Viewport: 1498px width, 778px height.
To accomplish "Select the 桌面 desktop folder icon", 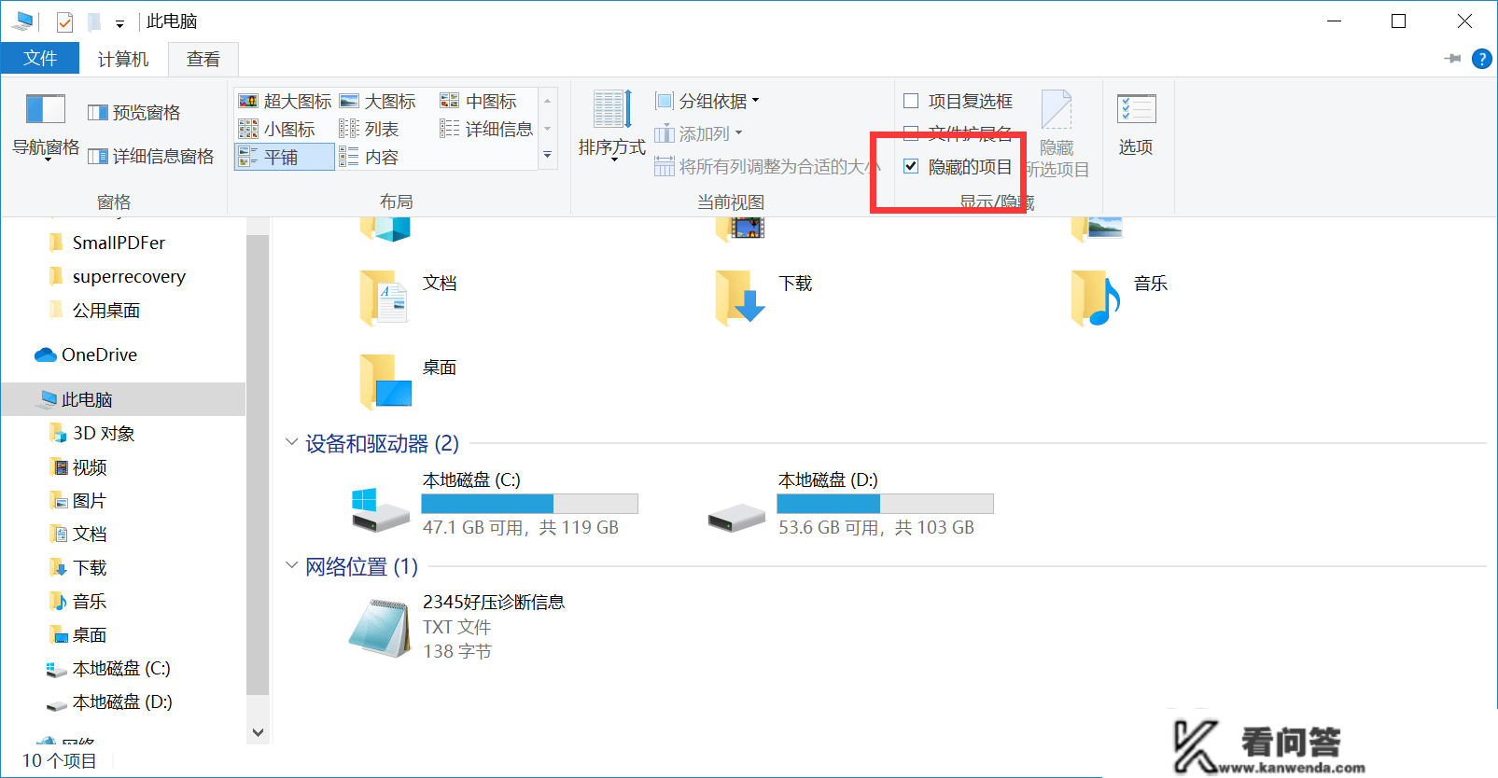I will coord(385,382).
